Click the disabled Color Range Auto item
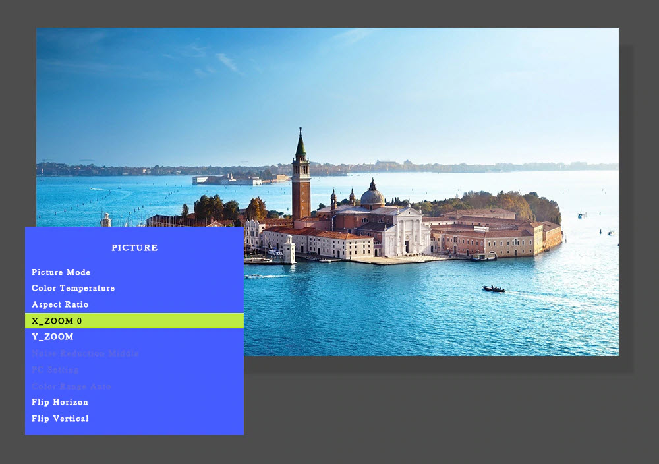The height and width of the screenshot is (464, 659). [71, 386]
